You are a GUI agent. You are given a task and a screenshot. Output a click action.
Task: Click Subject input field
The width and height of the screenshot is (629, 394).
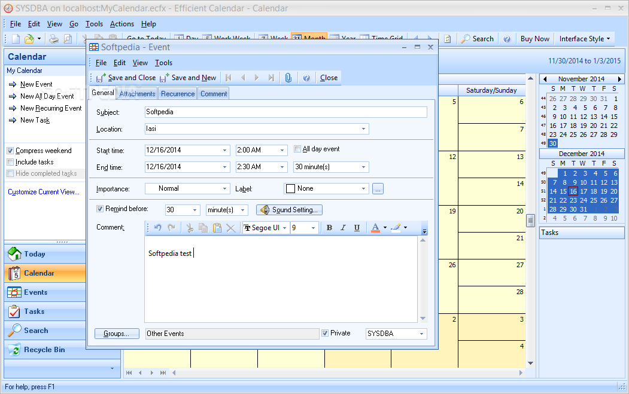click(286, 112)
